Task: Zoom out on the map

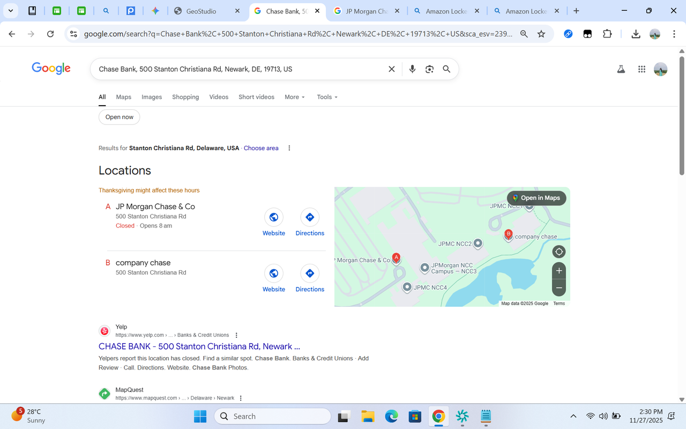Action: click(x=559, y=288)
